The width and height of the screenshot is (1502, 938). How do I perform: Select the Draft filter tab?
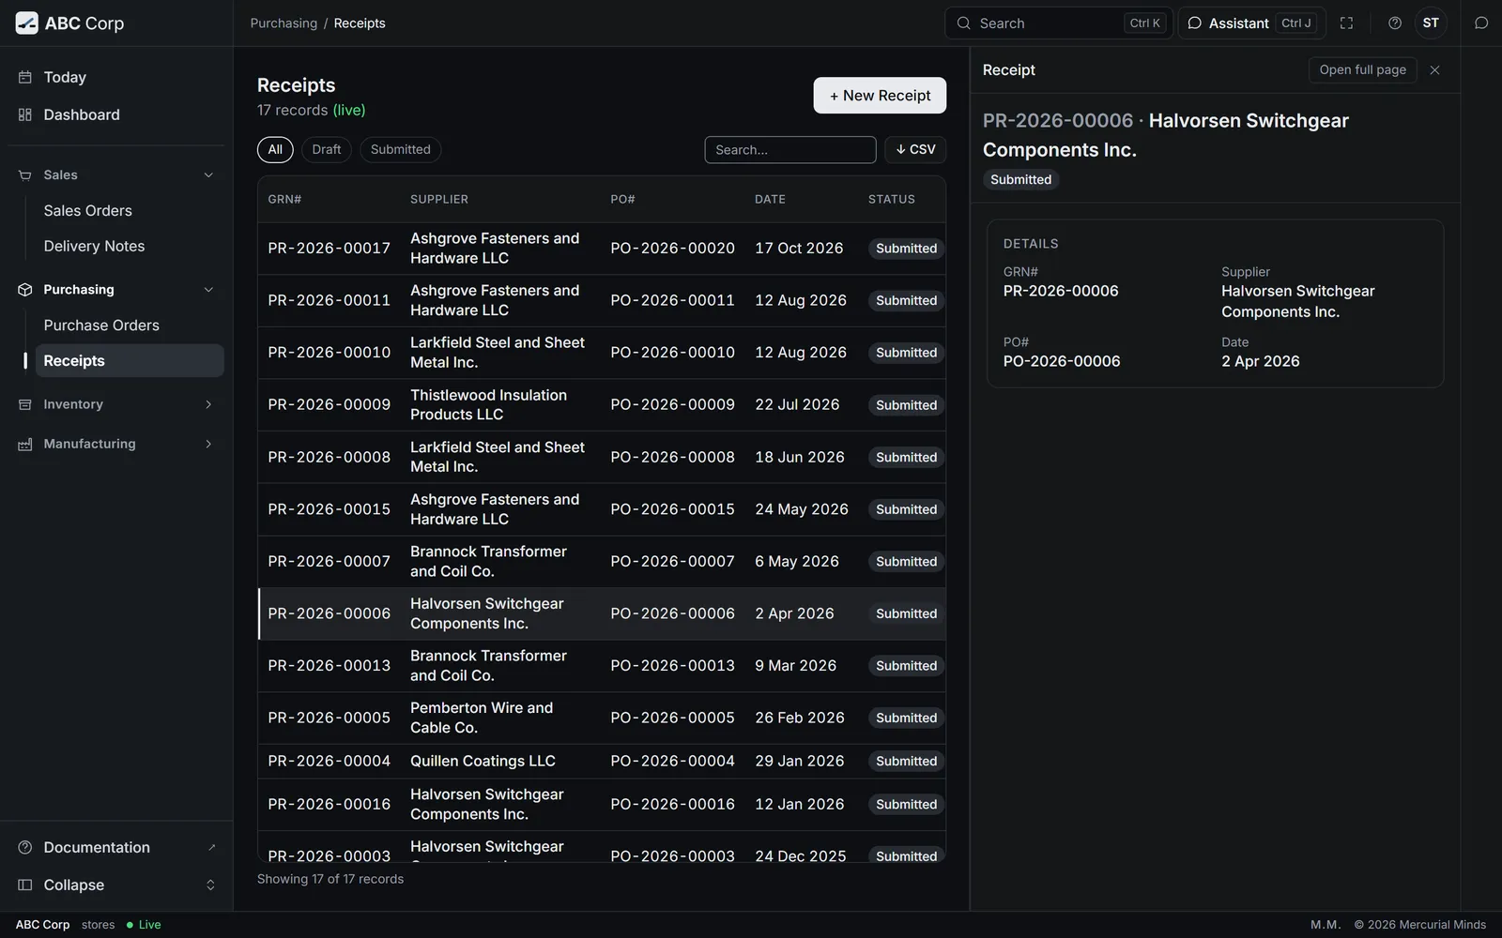click(327, 149)
